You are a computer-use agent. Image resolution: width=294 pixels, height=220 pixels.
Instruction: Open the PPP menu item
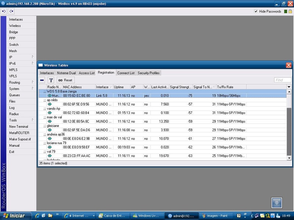tap(21, 38)
